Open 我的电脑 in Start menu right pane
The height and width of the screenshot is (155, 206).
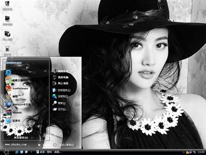61,77
